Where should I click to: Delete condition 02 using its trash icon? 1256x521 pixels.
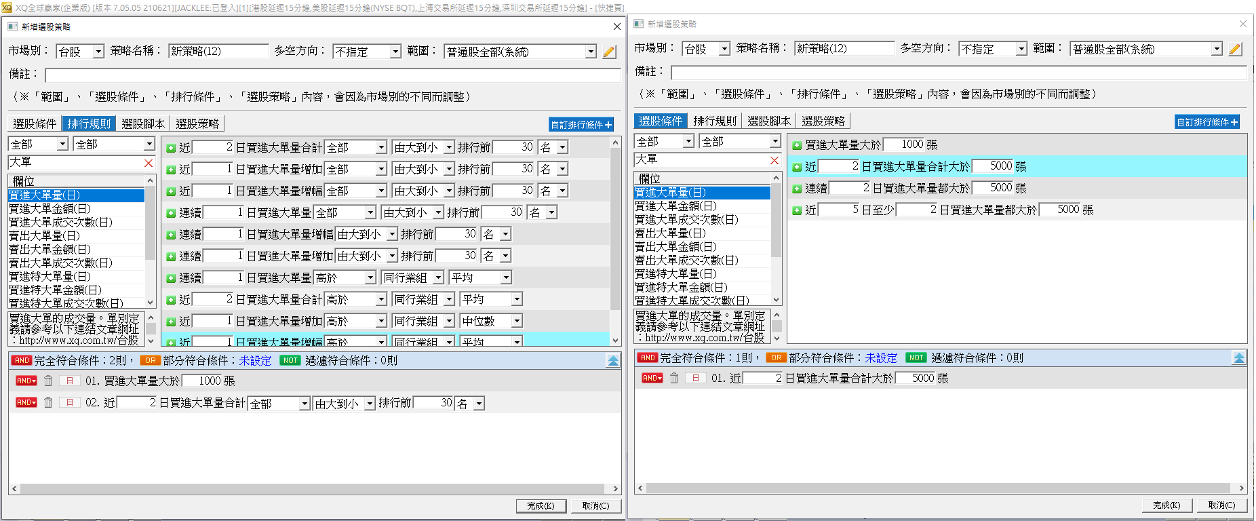click(x=48, y=403)
